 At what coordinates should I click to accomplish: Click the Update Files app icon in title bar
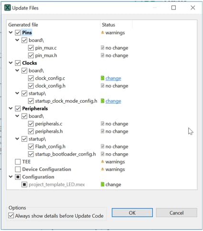coord(8,8)
